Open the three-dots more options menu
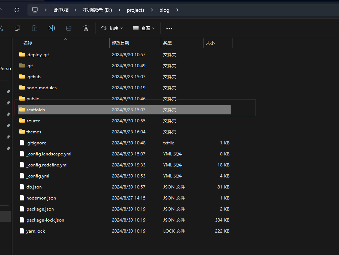 coord(169,28)
